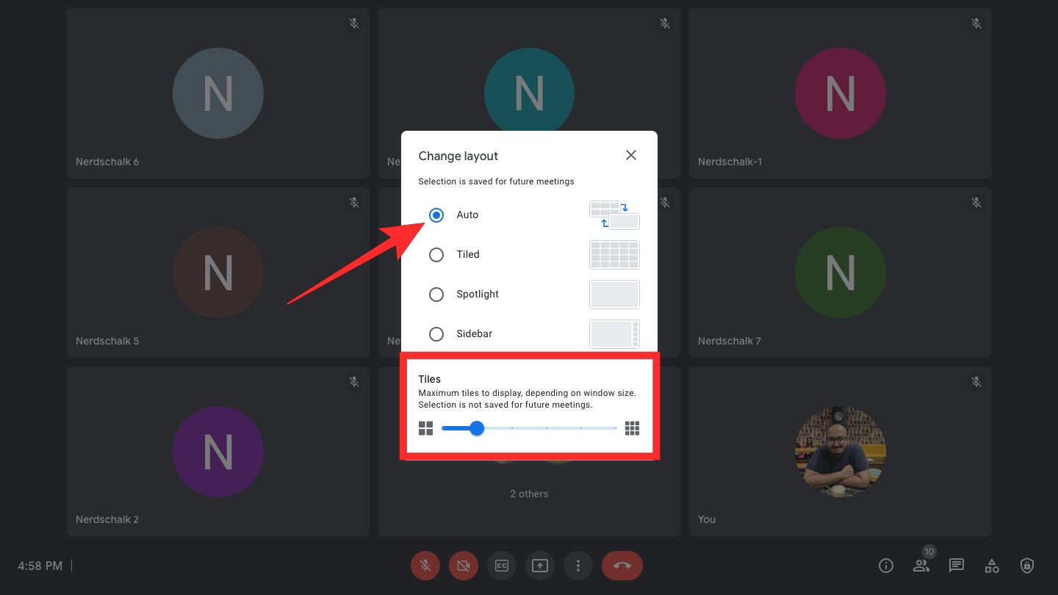The width and height of the screenshot is (1058, 595).
Task: Open meeting details
Action: pyautogui.click(x=885, y=566)
